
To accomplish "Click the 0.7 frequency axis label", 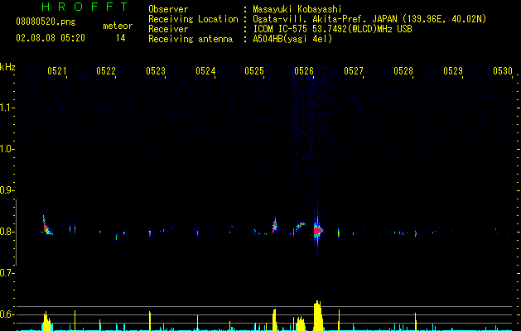I will point(7,273).
